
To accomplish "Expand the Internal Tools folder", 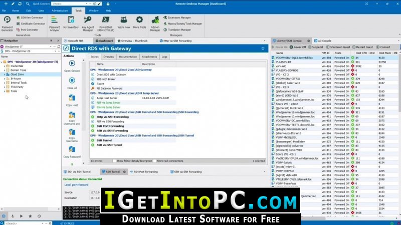I will (5, 83).
